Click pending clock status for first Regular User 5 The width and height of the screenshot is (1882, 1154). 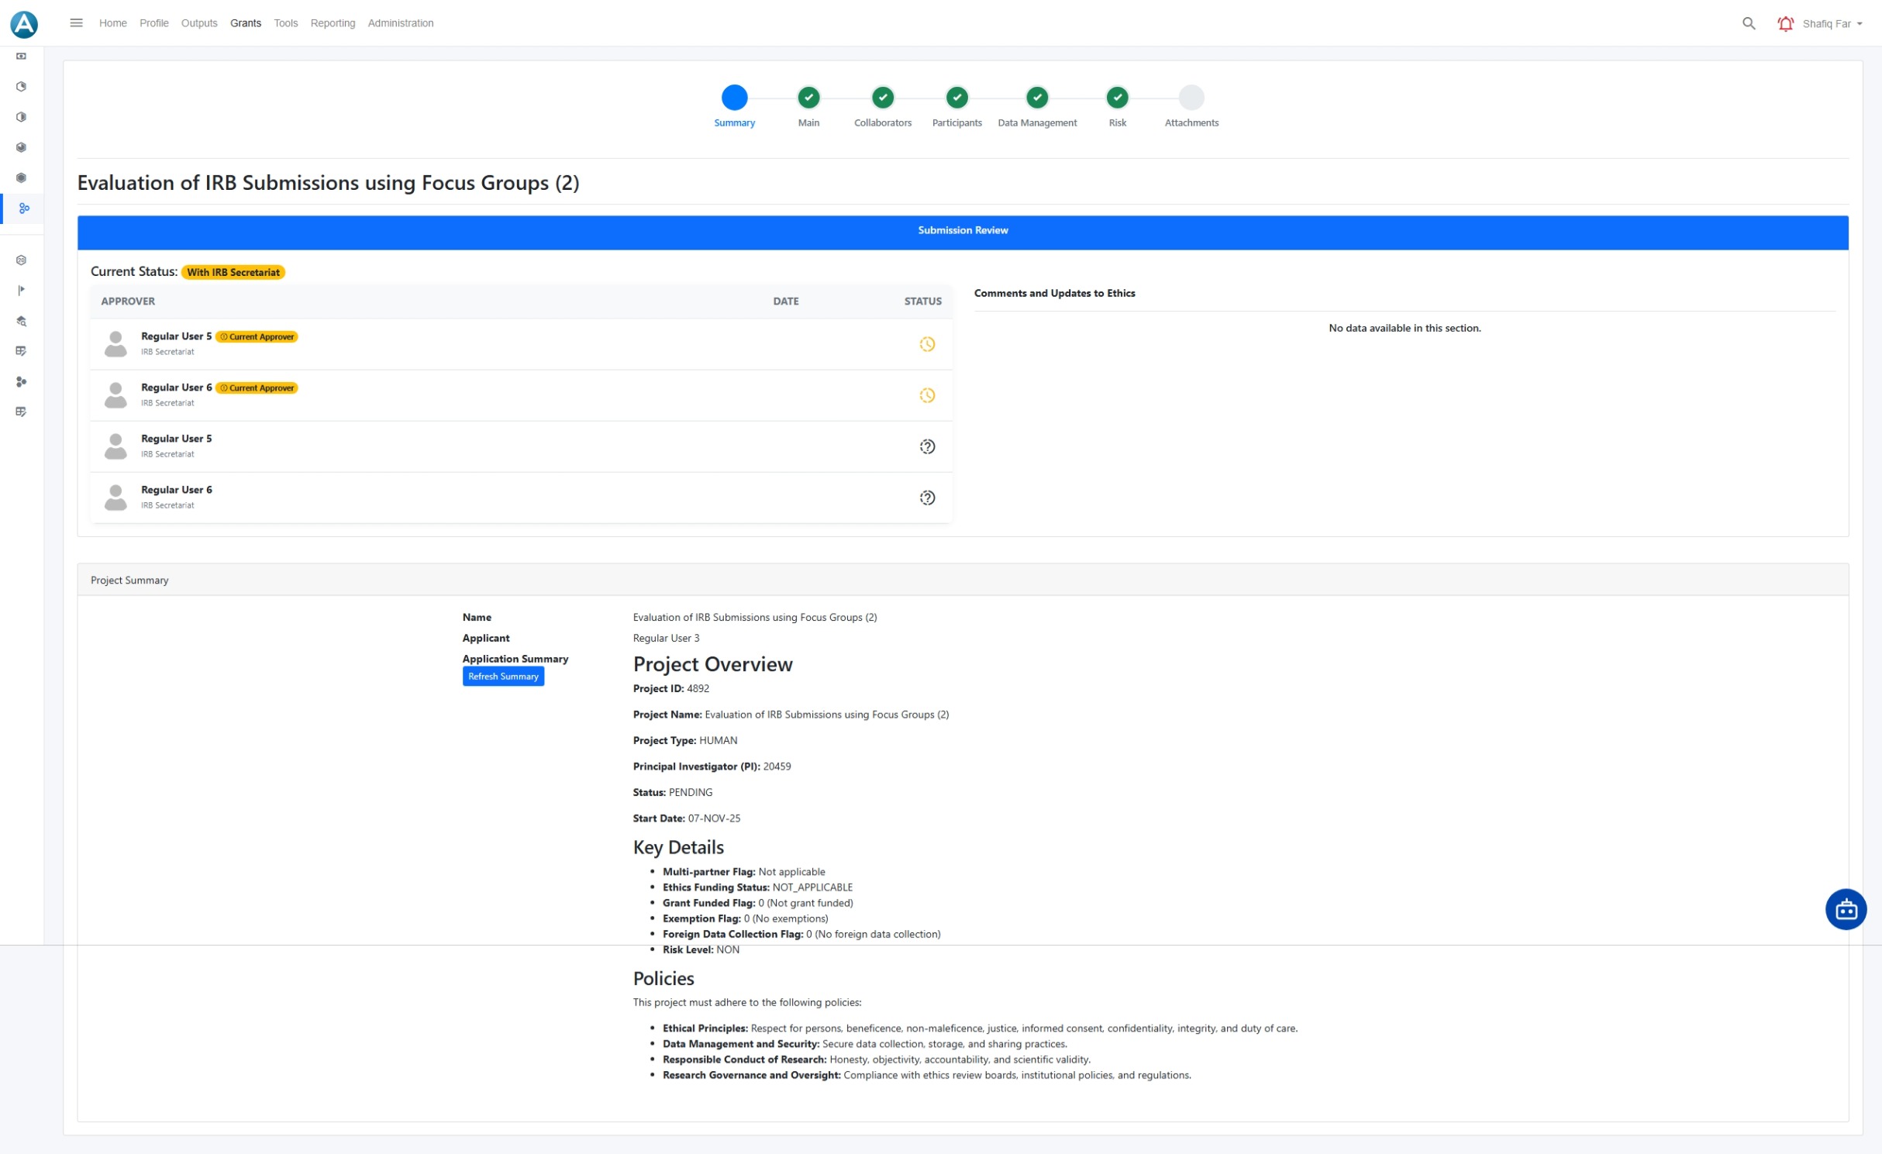pyautogui.click(x=926, y=344)
